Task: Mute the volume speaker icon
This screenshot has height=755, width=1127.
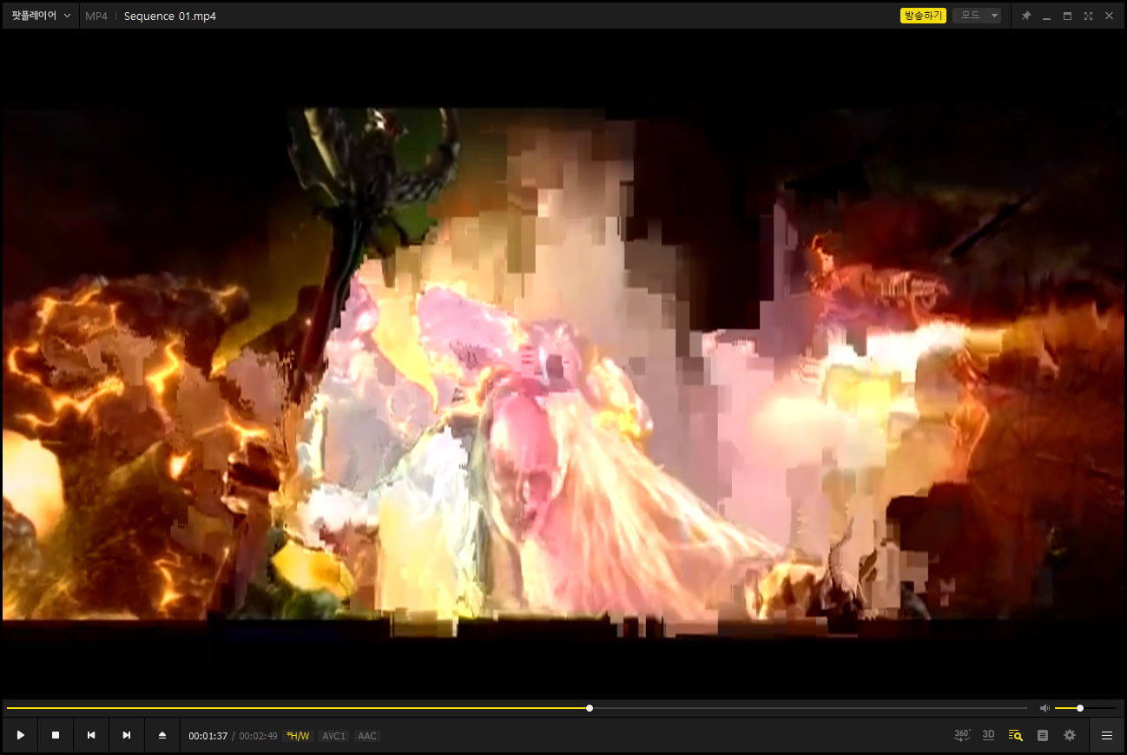Action: (1045, 708)
